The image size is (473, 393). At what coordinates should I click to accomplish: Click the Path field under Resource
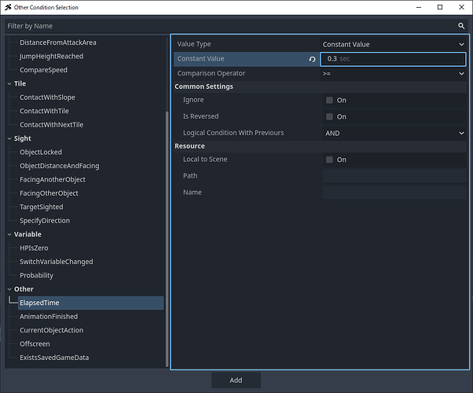coord(393,176)
